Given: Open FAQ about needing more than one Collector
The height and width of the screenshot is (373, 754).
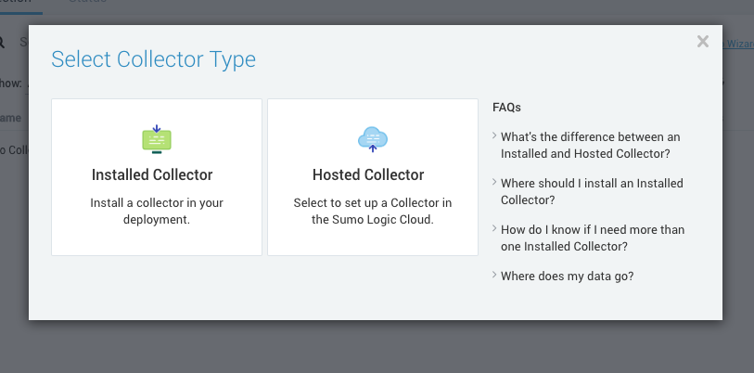Looking at the screenshot, I should coord(593,238).
